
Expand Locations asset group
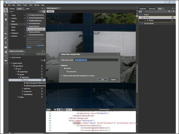pyautogui.click(x=10, y=36)
